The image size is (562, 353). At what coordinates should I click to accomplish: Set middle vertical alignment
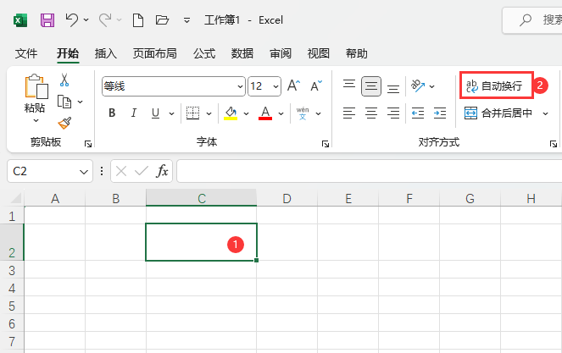371,86
